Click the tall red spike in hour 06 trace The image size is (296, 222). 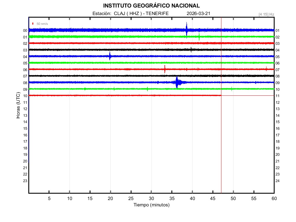165,69
